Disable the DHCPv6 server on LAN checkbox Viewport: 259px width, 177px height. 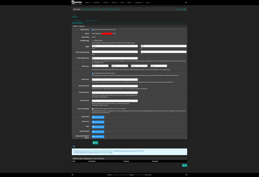[x=93, y=30]
